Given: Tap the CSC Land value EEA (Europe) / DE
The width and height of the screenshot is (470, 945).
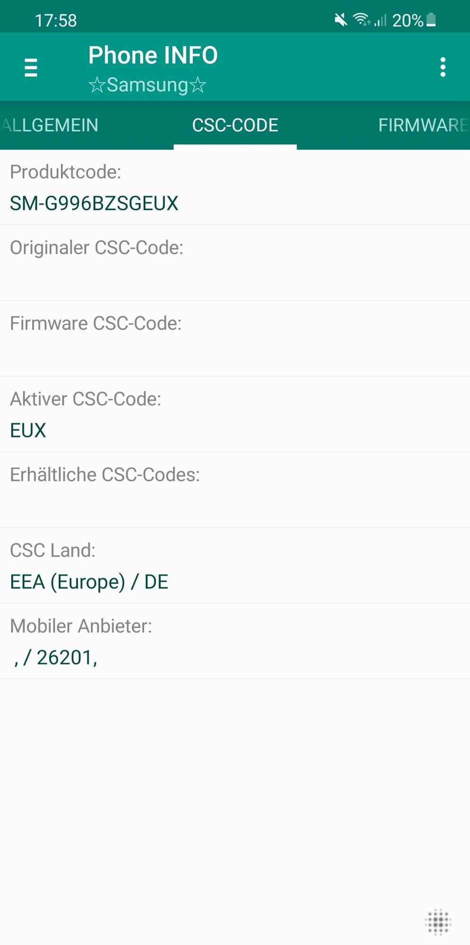Looking at the screenshot, I should point(89,582).
